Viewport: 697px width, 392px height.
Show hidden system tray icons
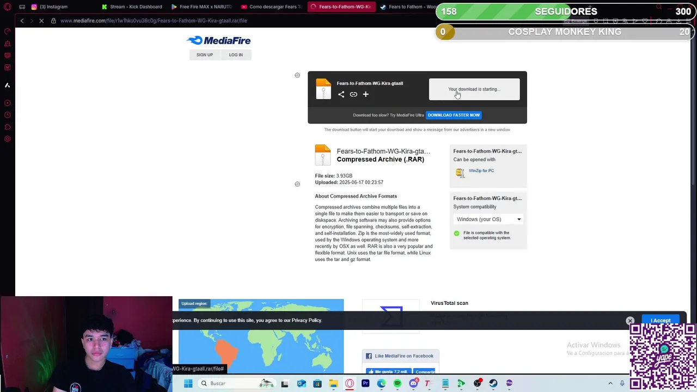[x=610, y=384]
